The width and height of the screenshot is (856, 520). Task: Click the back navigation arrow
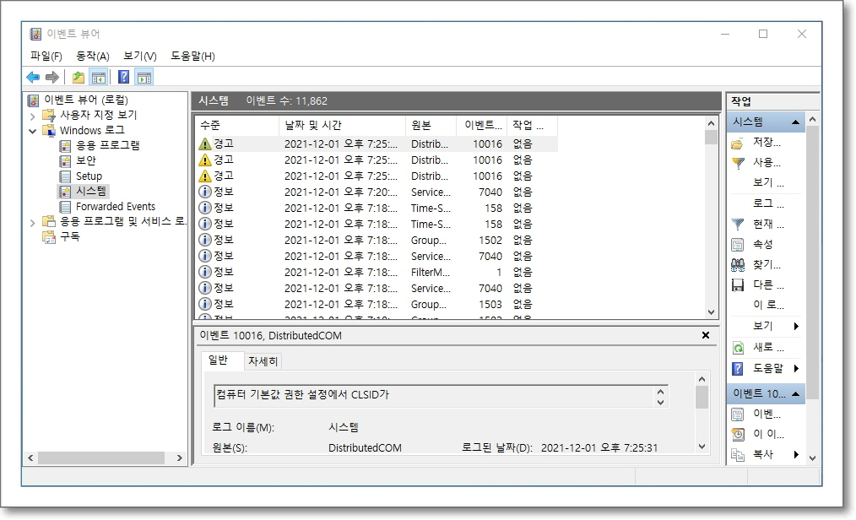pyautogui.click(x=34, y=77)
